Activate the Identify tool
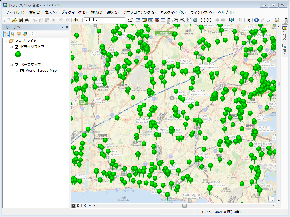Screen dimensions: 290x217 click(256, 20)
